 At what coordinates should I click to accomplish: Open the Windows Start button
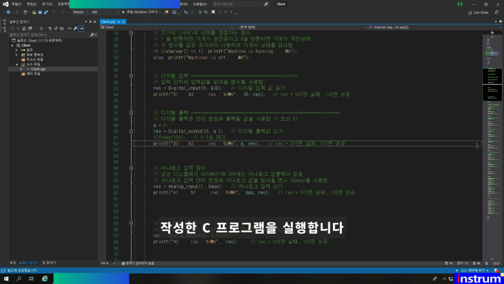pos(6,279)
